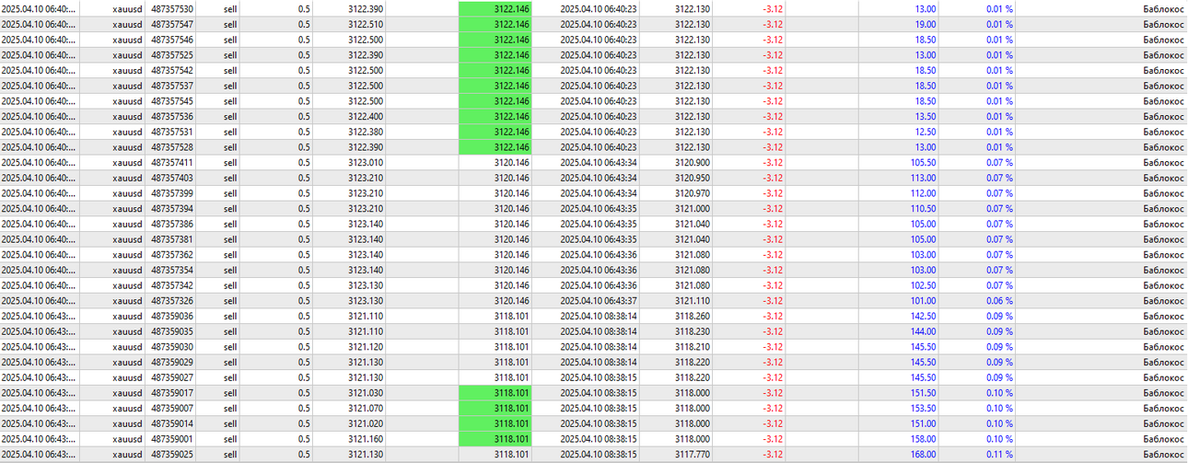Select ticket 487357342

(172, 284)
